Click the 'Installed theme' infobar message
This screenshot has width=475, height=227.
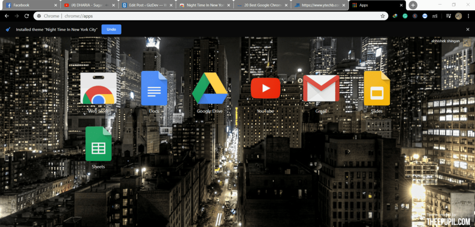point(57,29)
